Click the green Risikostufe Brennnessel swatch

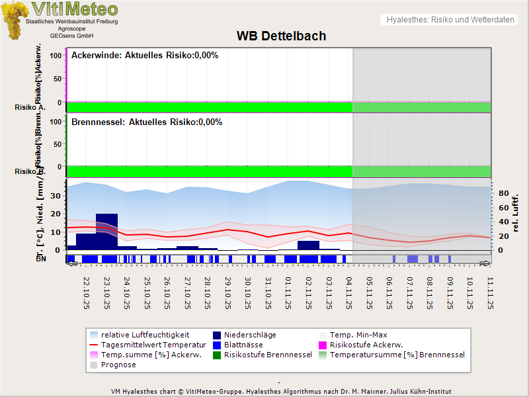coord(216,355)
